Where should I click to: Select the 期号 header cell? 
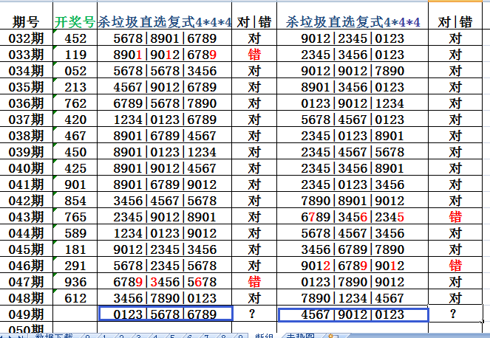pyautogui.click(x=26, y=22)
